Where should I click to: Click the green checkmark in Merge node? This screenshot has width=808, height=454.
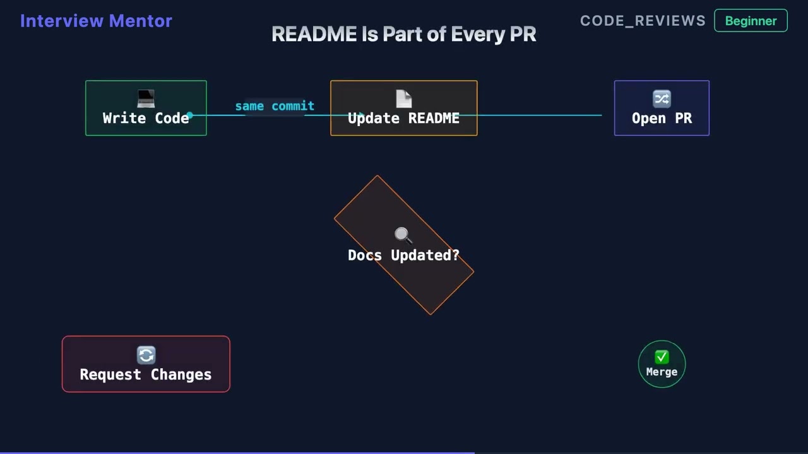point(662,358)
